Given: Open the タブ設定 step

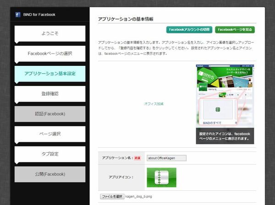Looking at the screenshot, I should [50, 154].
